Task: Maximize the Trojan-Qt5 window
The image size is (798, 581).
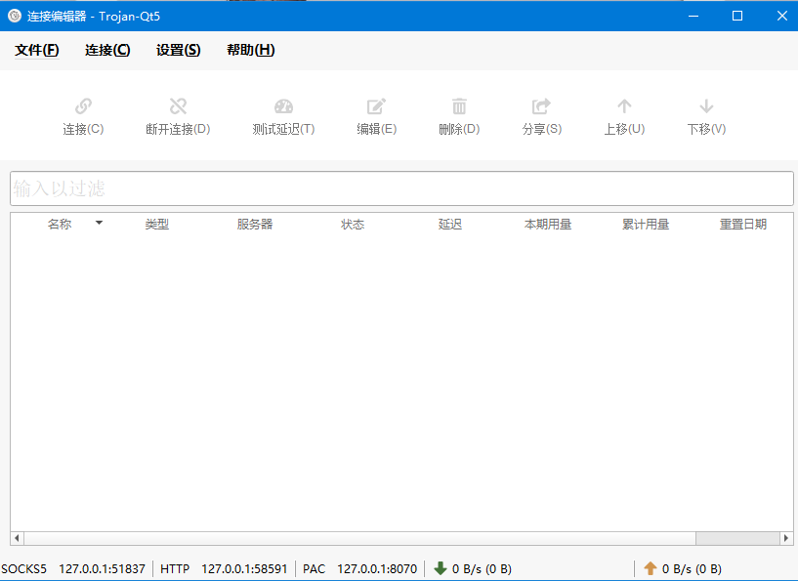Action: pyautogui.click(x=737, y=16)
